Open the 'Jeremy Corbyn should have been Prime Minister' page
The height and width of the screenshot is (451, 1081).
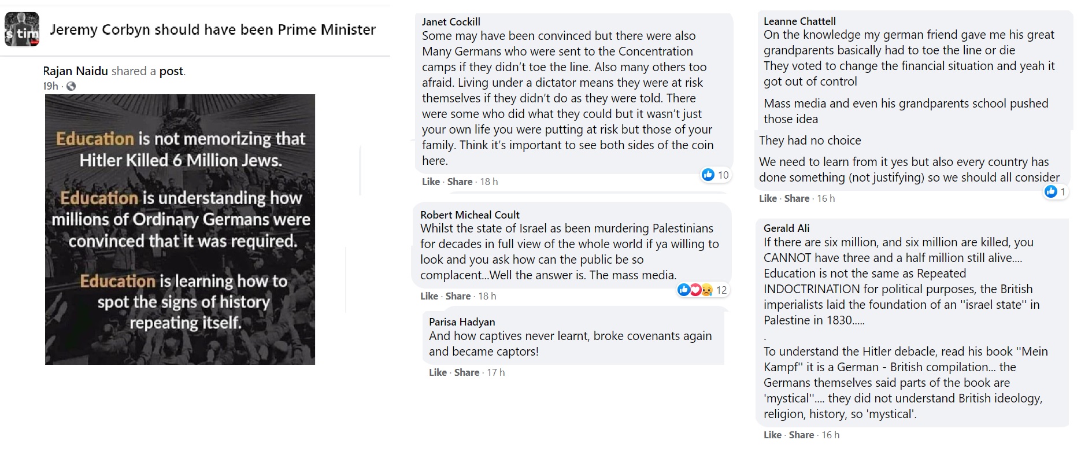pyautogui.click(x=213, y=29)
